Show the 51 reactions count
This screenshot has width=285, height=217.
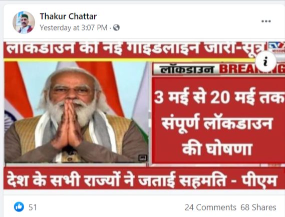tap(33, 207)
